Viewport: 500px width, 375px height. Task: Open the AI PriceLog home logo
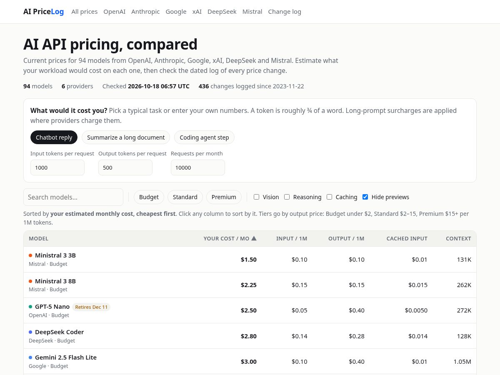pyautogui.click(x=43, y=12)
